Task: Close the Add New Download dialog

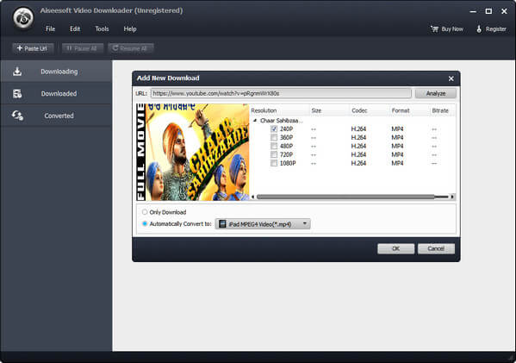Action: coord(451,78)
